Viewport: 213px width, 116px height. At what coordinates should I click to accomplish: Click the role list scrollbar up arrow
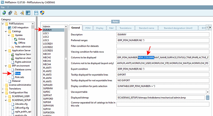[x=66, y=27]
